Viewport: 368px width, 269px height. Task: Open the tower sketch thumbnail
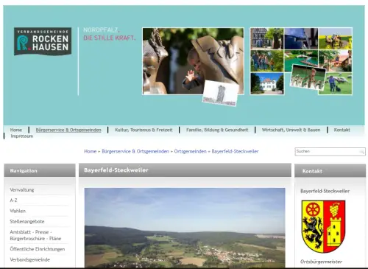click(221, 94)
